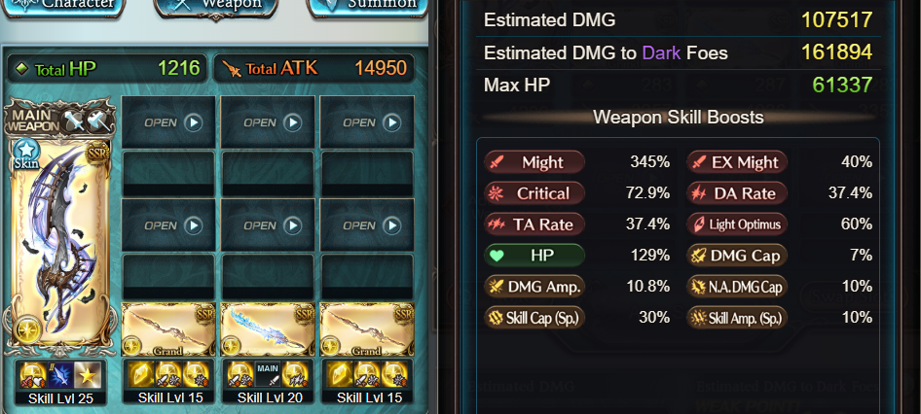Click the MAIN skill icon above Skill Lvl 20
Image resolution: width=921 pixels, height=414 pixels.
pos(268,374)
